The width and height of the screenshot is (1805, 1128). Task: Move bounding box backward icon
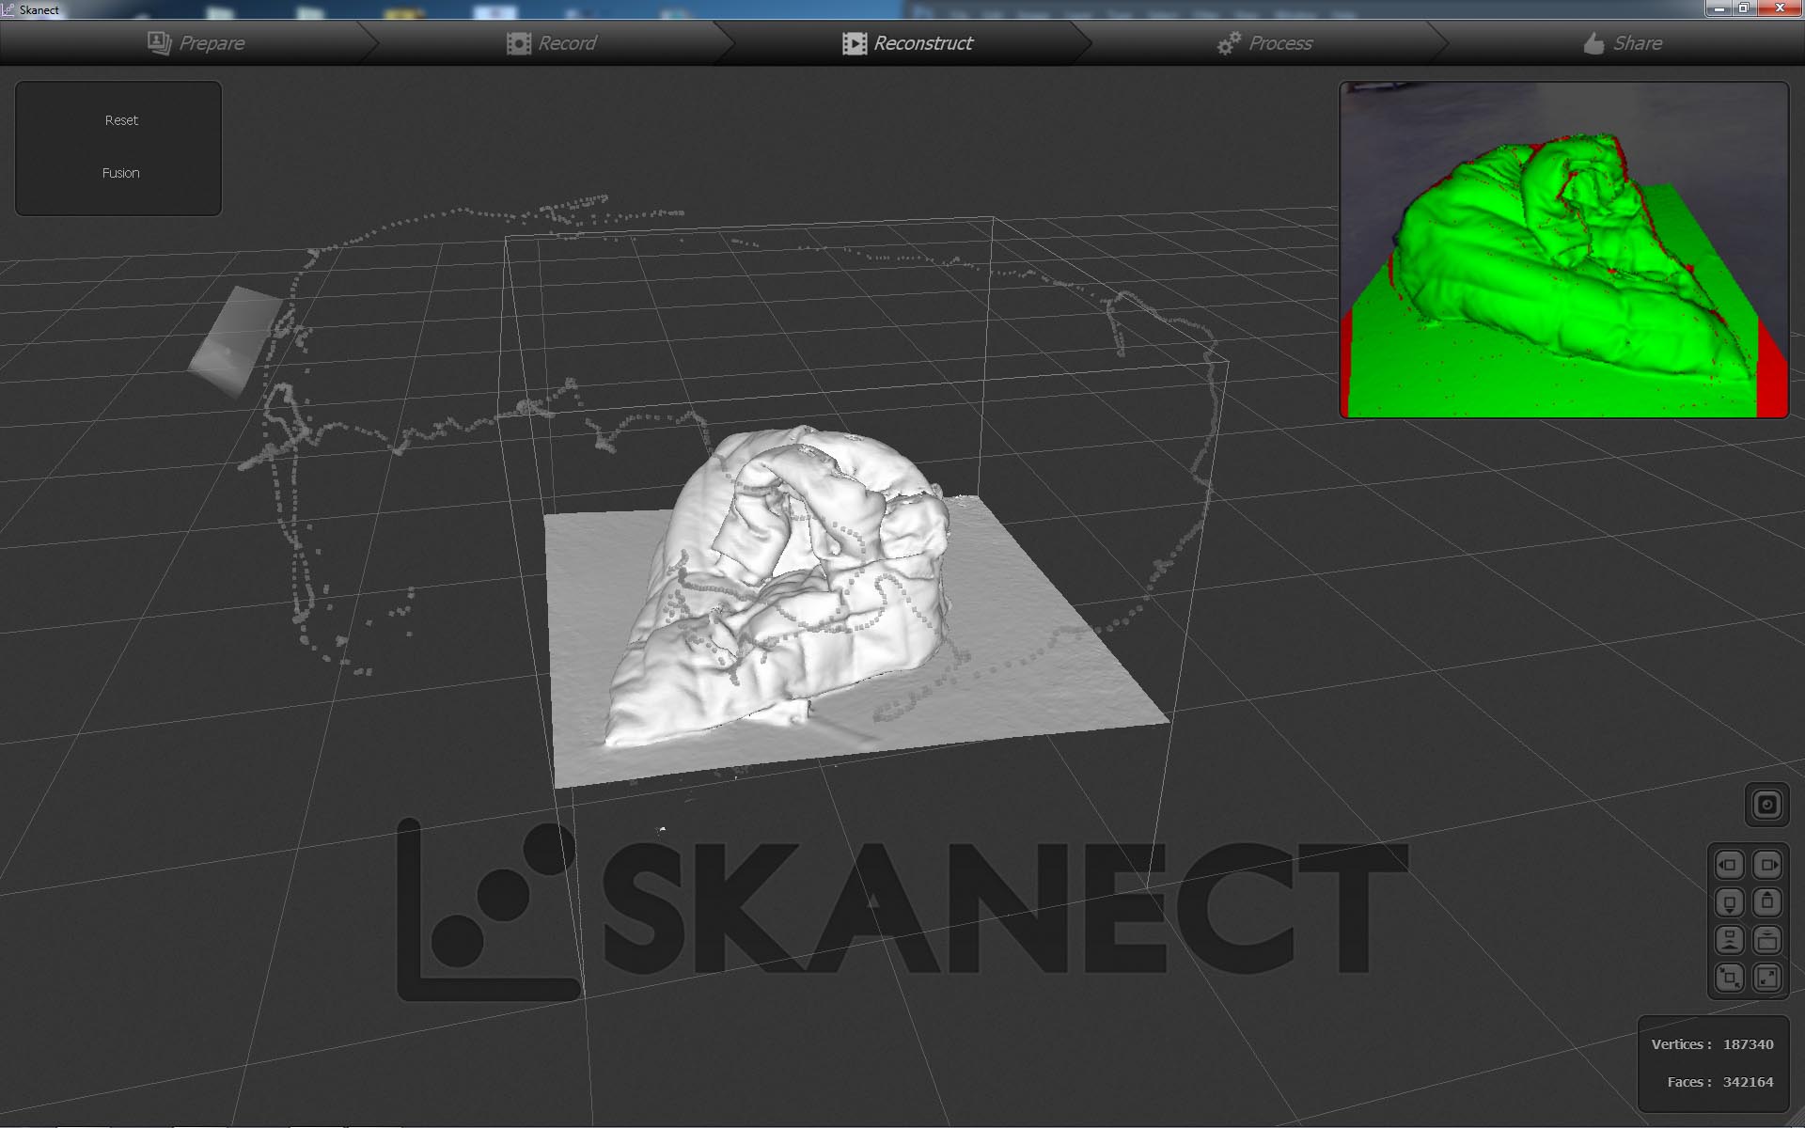(1729, 940)
